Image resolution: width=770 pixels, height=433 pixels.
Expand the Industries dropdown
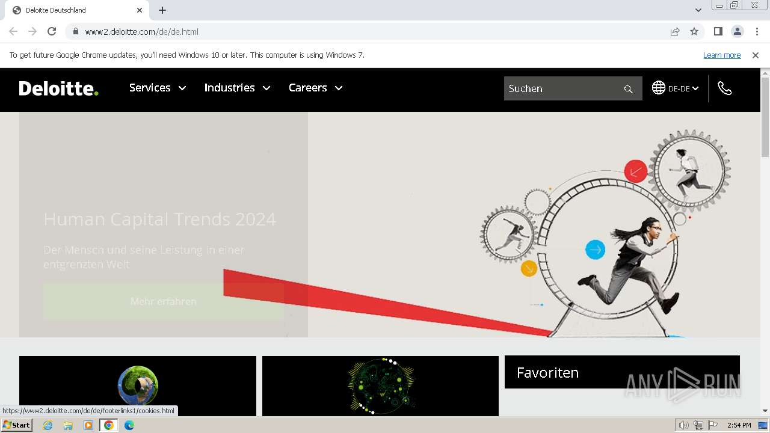tap(237, 88)
